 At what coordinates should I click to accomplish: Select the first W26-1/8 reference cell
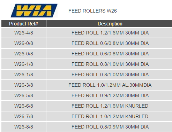pos(24,64)
